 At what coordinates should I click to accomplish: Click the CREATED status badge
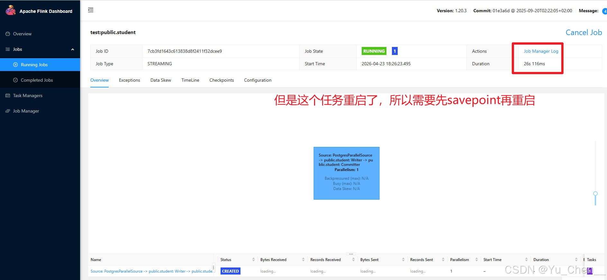(231, 271)
